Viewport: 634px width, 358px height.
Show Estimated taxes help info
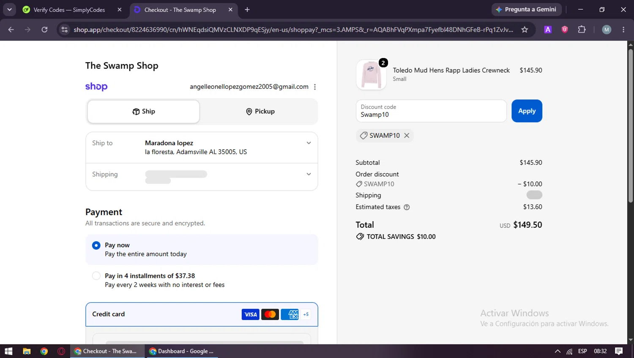tap(407, 207)
